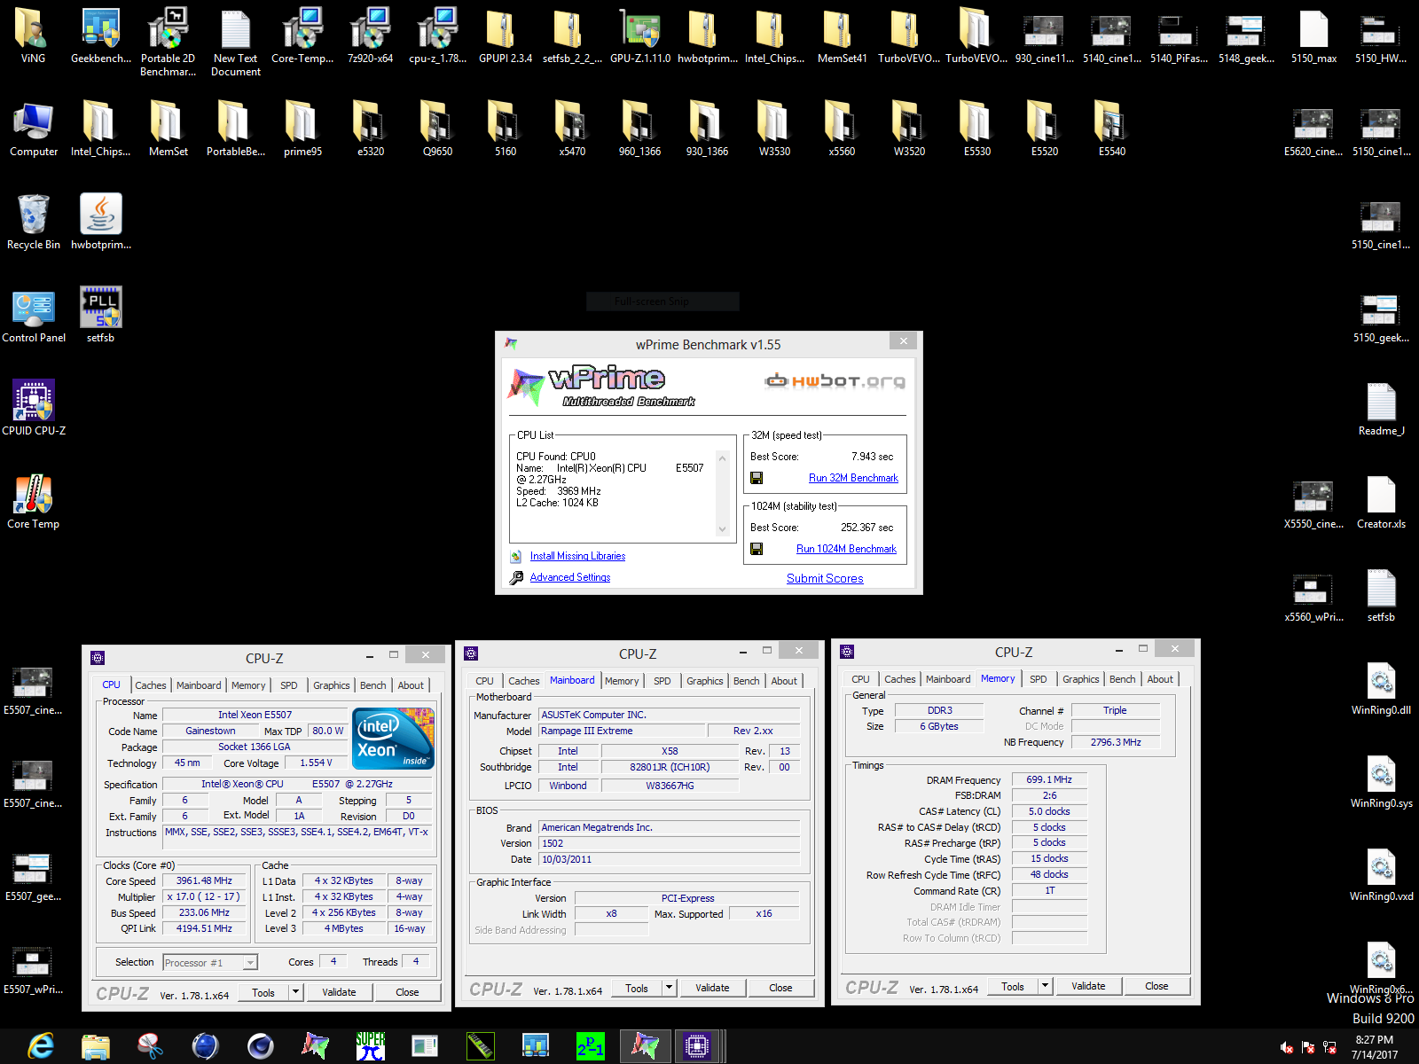Open the Snipping Tool taskbar icon
1419x1064 pixels.
(151, 1046)
